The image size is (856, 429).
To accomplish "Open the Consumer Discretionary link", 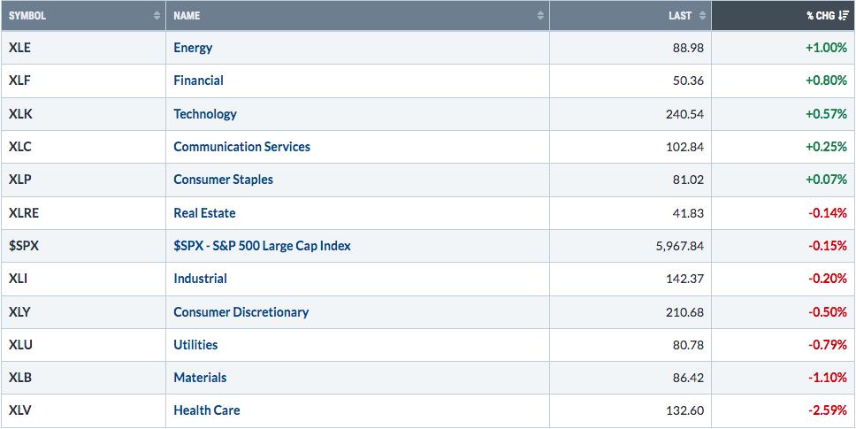I will click(x=241, y=311).
